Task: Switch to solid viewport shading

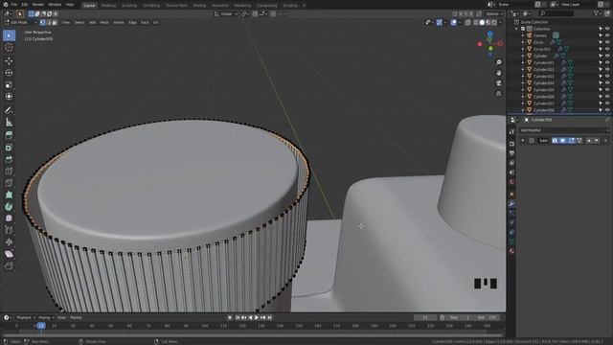Action: point(482,23)
